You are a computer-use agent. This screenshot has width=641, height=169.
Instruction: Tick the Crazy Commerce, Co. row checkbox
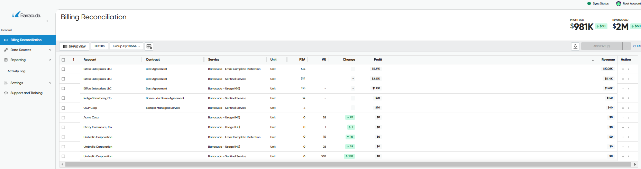click(x=63, y=127)
